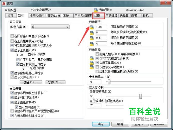The height and width of the screenshot is (130, 173).
Task: Click drawing icon next to 仅显示文字边框
Action: point(92,67)
